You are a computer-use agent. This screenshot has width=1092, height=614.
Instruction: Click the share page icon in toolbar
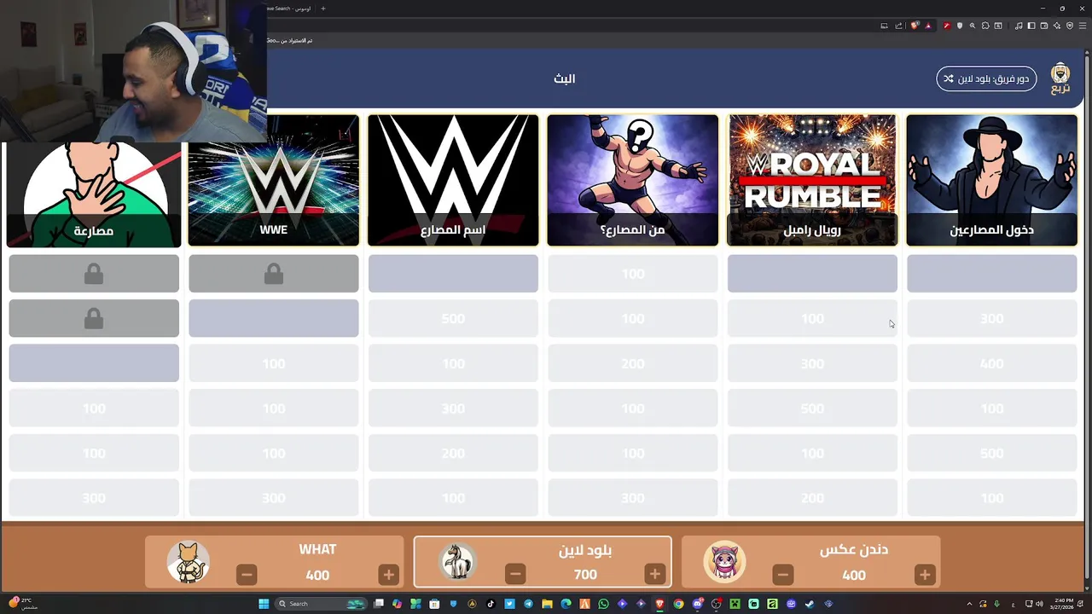pos(898,26)
